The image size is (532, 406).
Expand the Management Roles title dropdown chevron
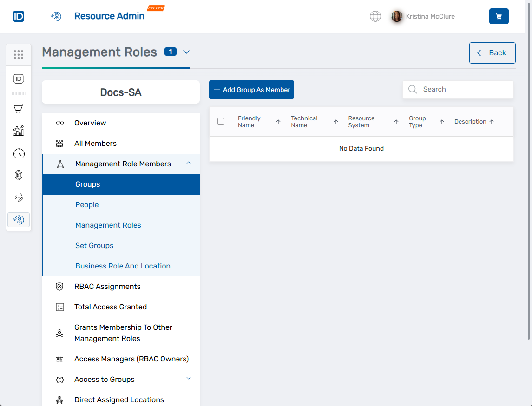[x=186, y=52]
